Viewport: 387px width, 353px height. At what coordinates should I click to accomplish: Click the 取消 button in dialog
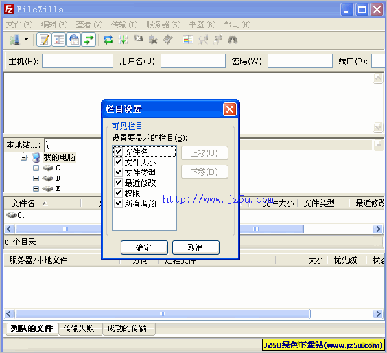click(196, 247)
